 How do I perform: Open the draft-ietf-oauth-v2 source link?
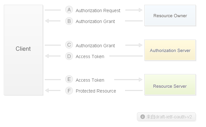169,117
